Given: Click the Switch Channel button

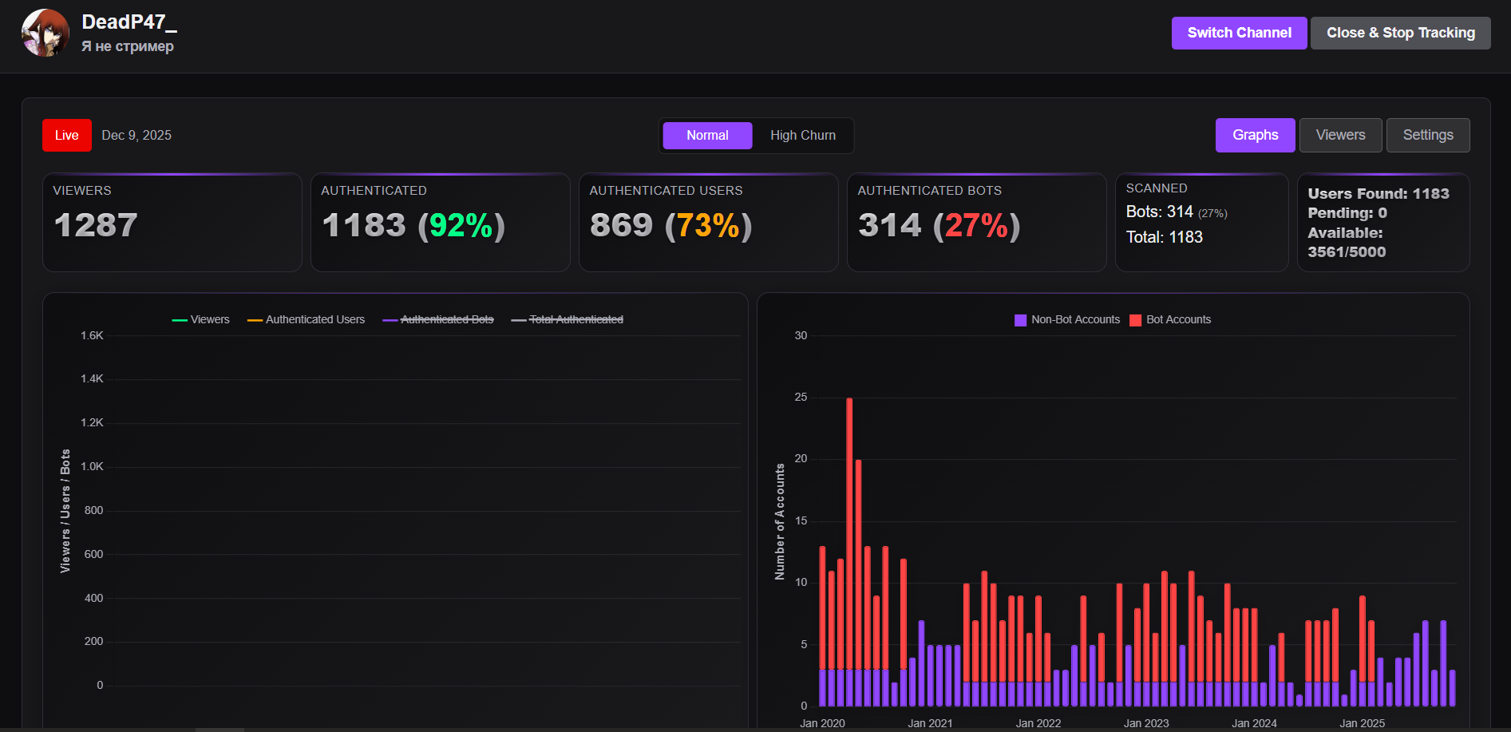Looking at the screenshot, I should 1239,33.
